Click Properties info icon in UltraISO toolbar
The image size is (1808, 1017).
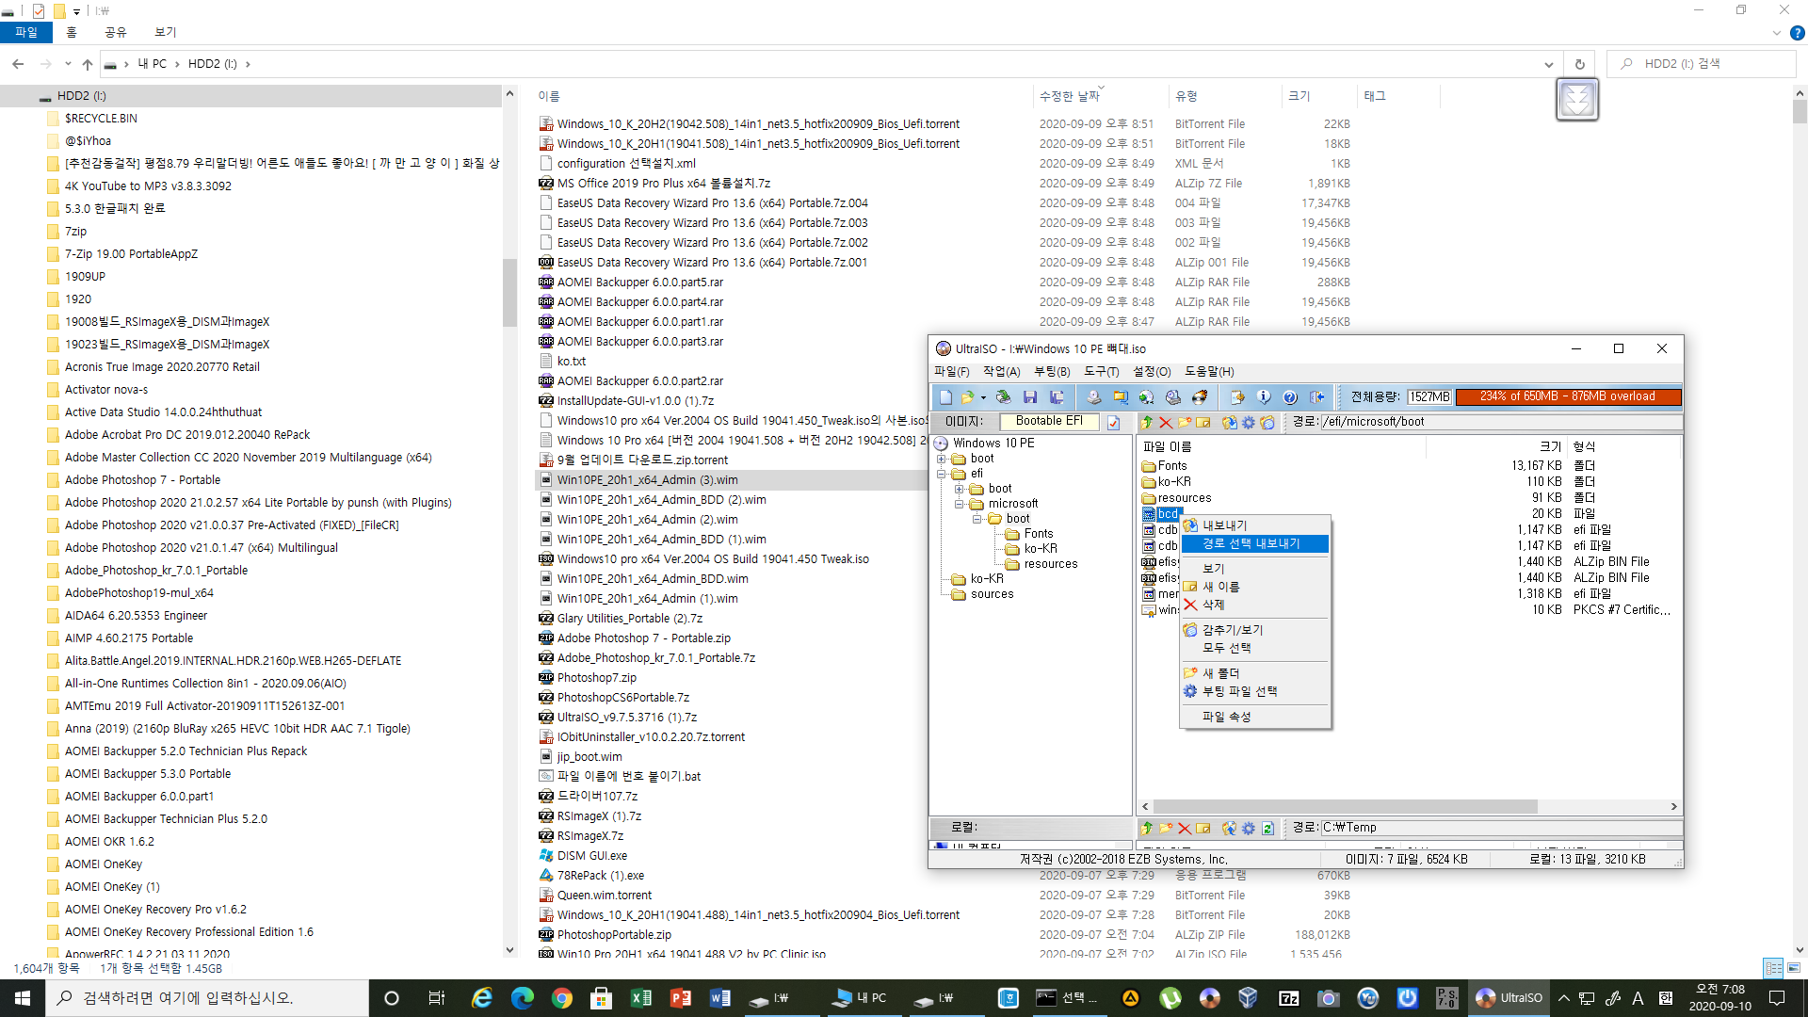pos(1264,397)
